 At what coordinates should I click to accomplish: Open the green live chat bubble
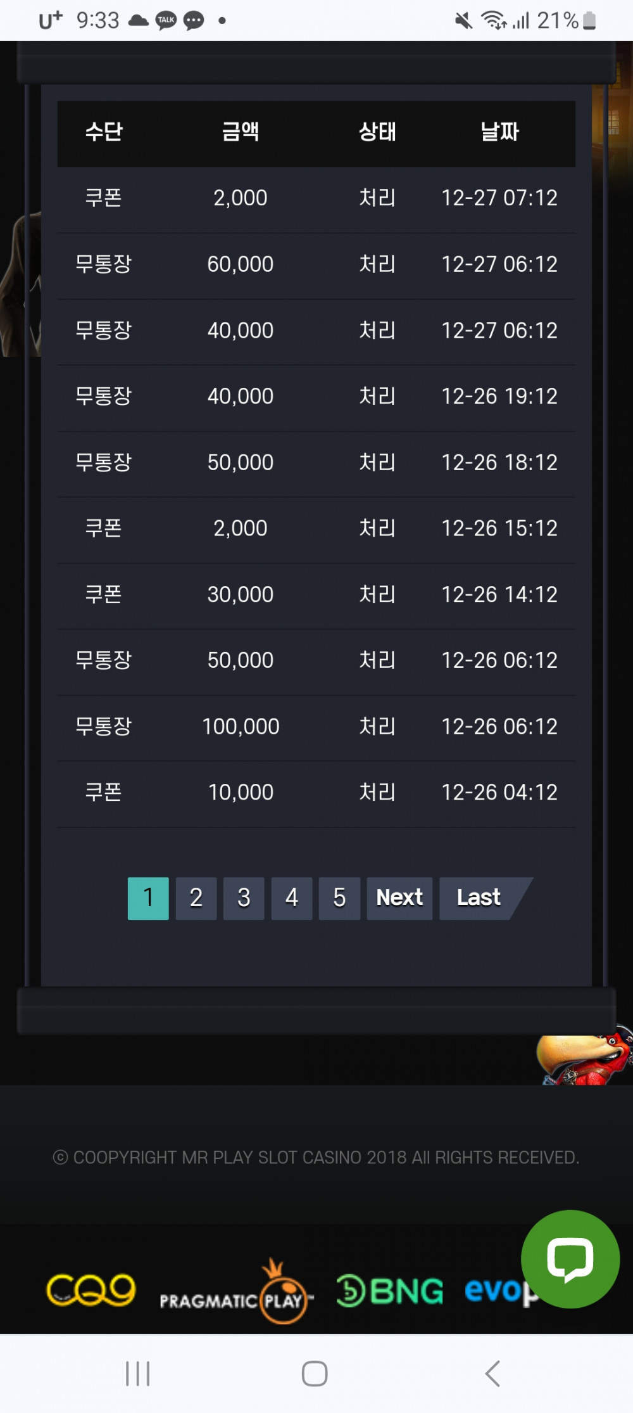click(x=570, y=1258)
